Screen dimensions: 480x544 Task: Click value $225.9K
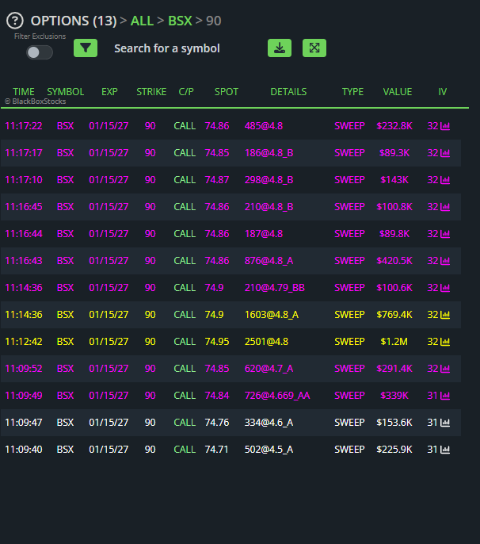[394, 450]
